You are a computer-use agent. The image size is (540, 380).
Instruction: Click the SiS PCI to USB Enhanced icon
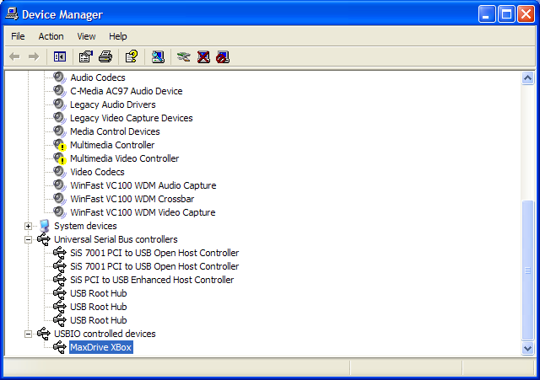(x=60, y=280)
